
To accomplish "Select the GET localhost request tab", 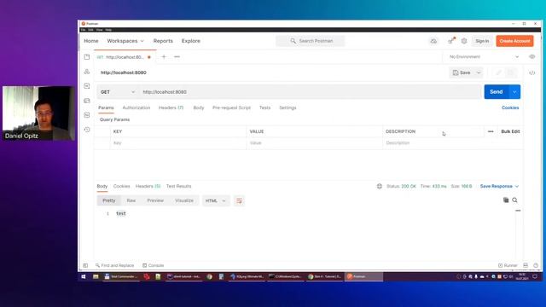I will [x=124, y=57].
